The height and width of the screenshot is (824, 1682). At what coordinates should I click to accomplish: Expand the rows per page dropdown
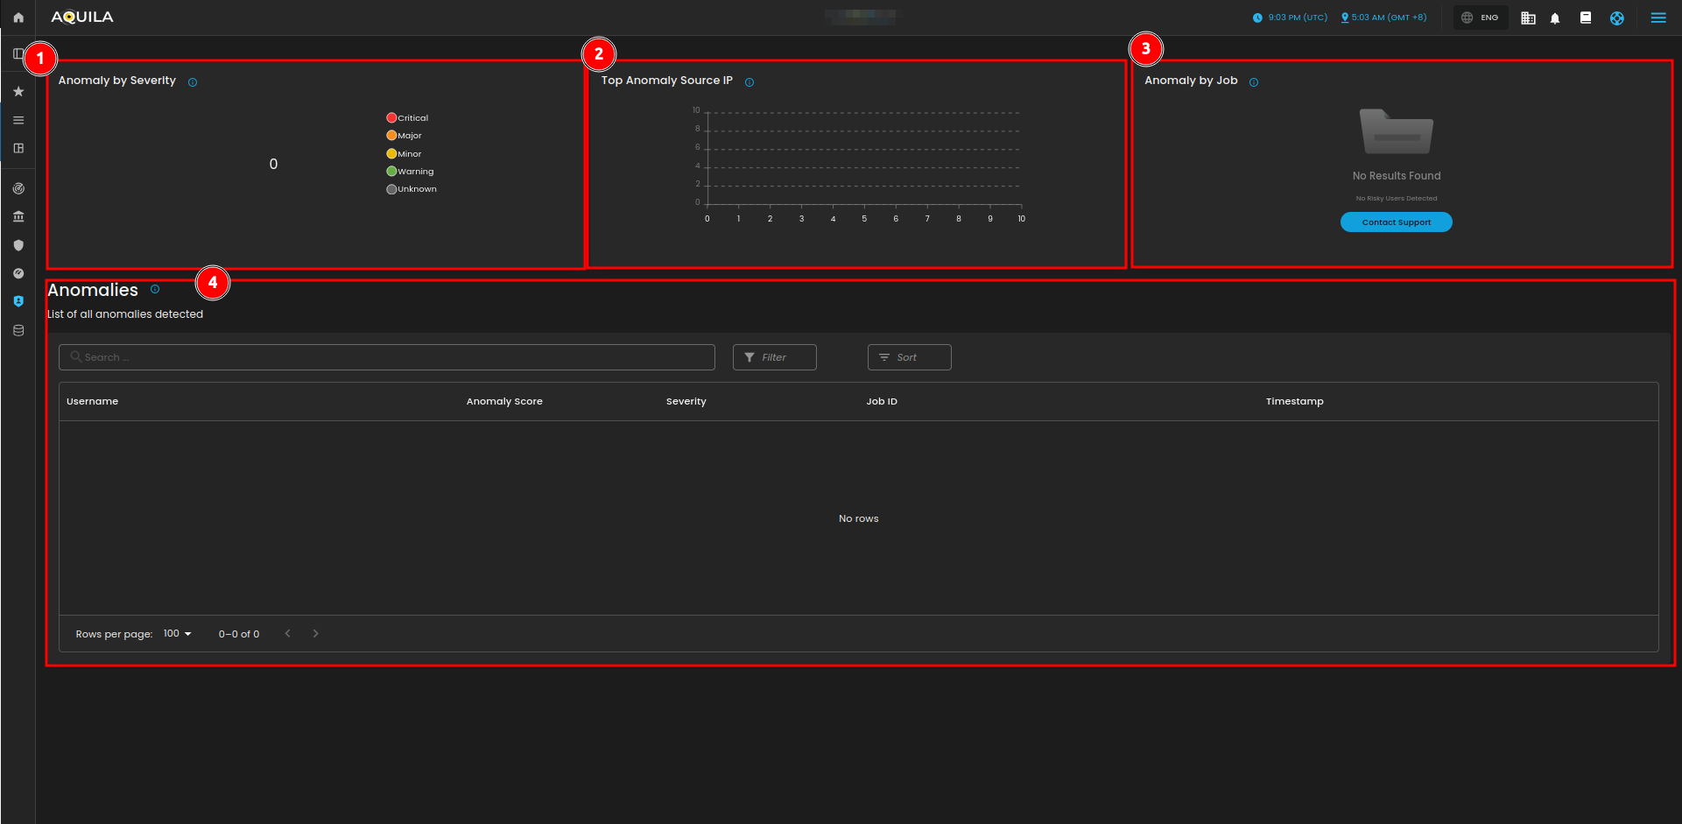pyautogui.click(x=178, y=634)
